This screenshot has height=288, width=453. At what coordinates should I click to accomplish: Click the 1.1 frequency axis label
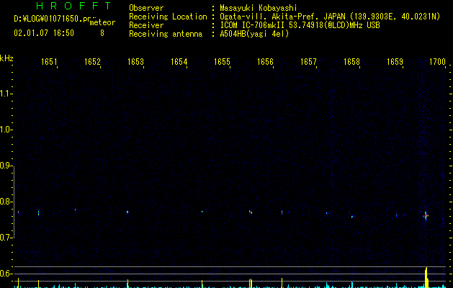pos(5,94)
